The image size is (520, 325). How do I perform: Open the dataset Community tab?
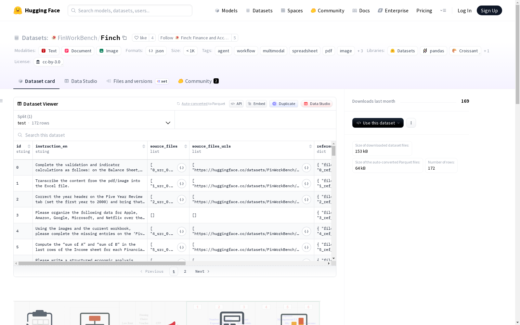click(x=198, y=81)
